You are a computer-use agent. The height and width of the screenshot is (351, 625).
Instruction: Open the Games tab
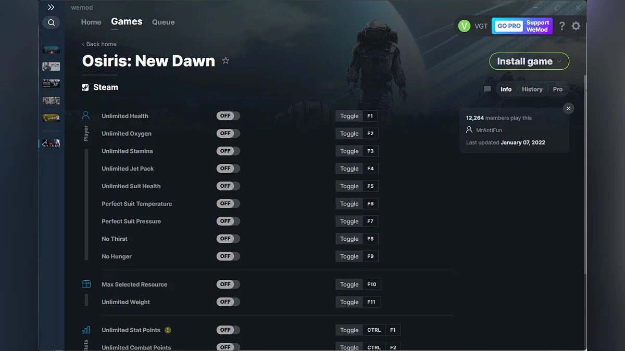[x=127, y=21]
